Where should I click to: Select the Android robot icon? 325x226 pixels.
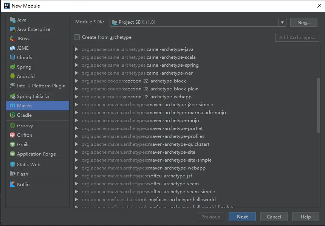[x=12, y=76]
